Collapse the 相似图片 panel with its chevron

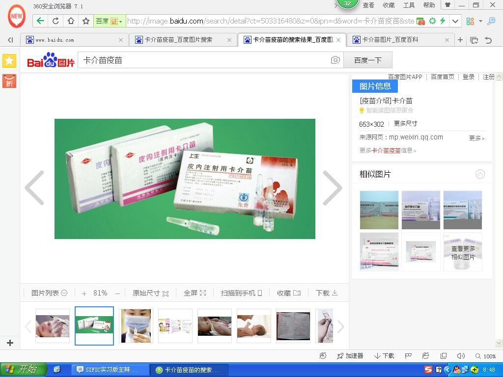pyautogui.click(x=480, y=174)
